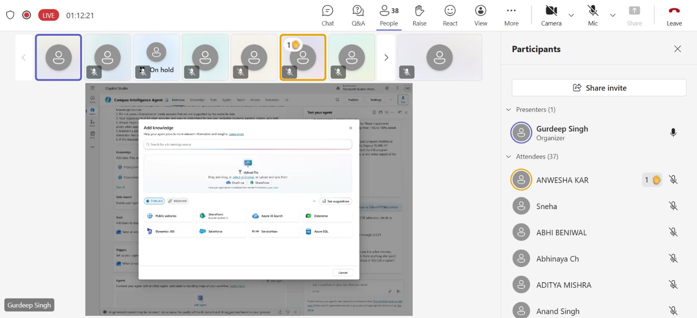Click the meeting timer 01:12:21
This screenshot has height=318, width=697.
(80, 15)
